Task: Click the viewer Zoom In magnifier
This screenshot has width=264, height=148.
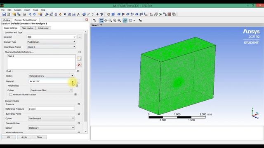Action: 110,21
